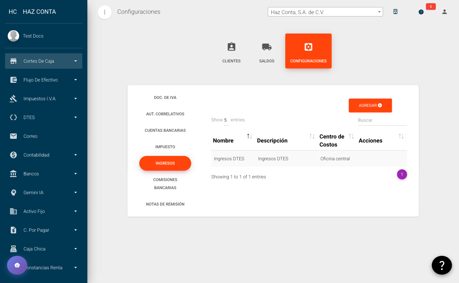Click the AGREGAR button
This screenshot has width=459, height=283.
(x=370, y=105)
